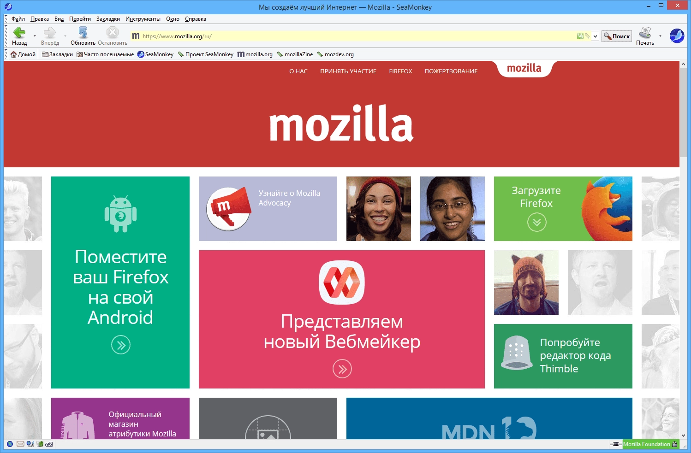Screen dimensions: 691x453
Task: Open the mozilla.org bookmark
Action: coord(255,54)
